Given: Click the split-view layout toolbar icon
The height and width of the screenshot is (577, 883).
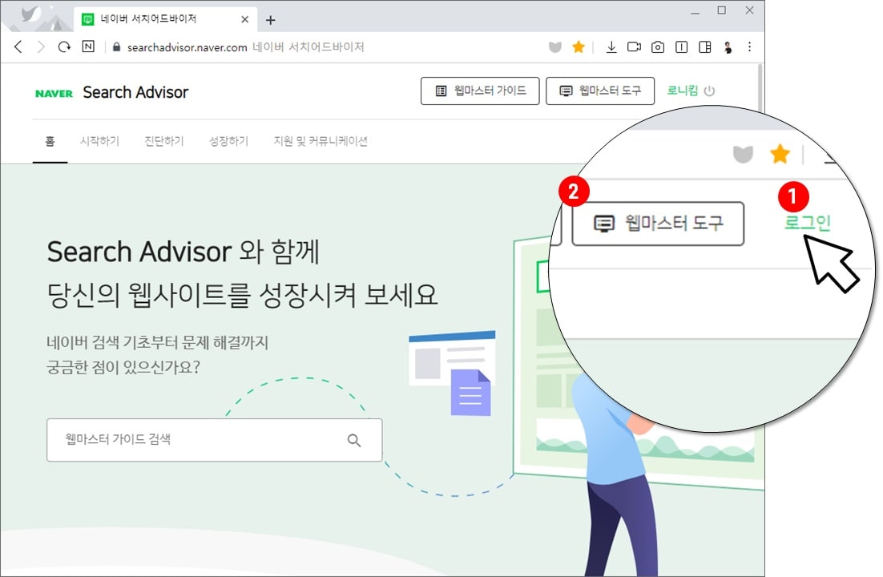Looking at the screenshot, I should click(x=704, y=47).
